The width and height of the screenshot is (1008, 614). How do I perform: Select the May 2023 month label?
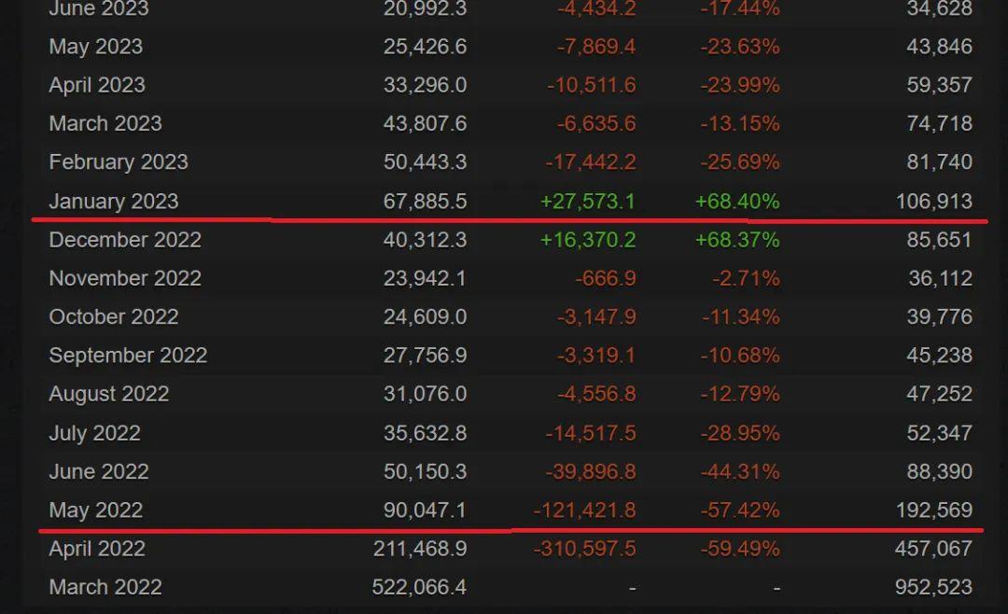(96, 47)
